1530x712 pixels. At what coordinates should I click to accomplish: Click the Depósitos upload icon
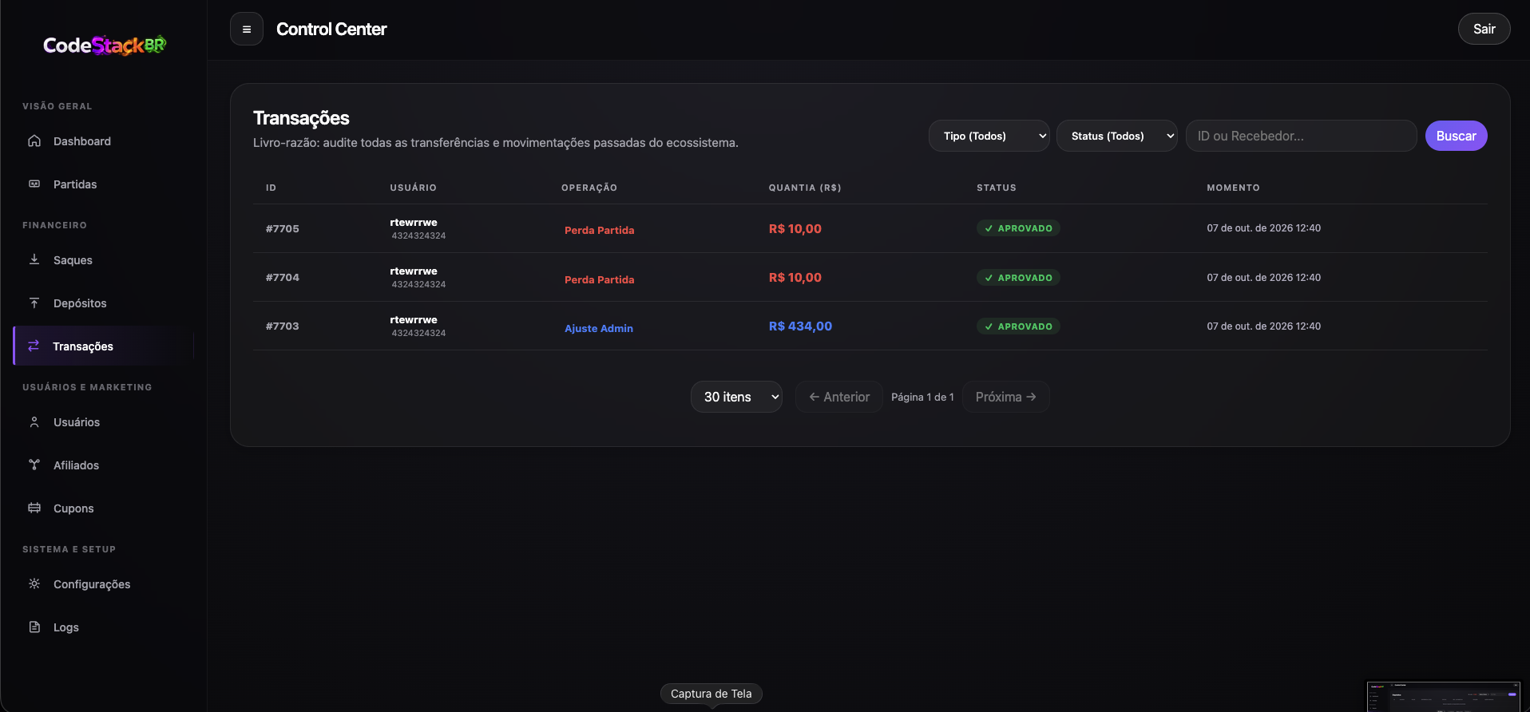tap(34, 303)
